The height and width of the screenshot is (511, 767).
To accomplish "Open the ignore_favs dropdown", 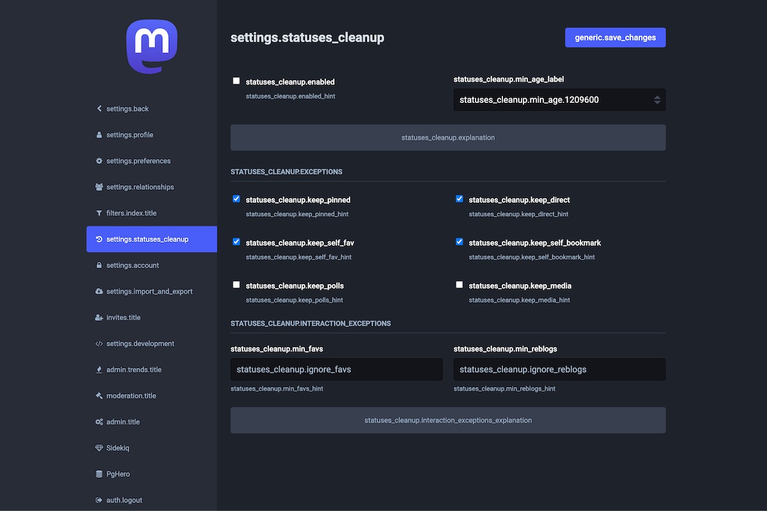I will [x=336, y=369].
